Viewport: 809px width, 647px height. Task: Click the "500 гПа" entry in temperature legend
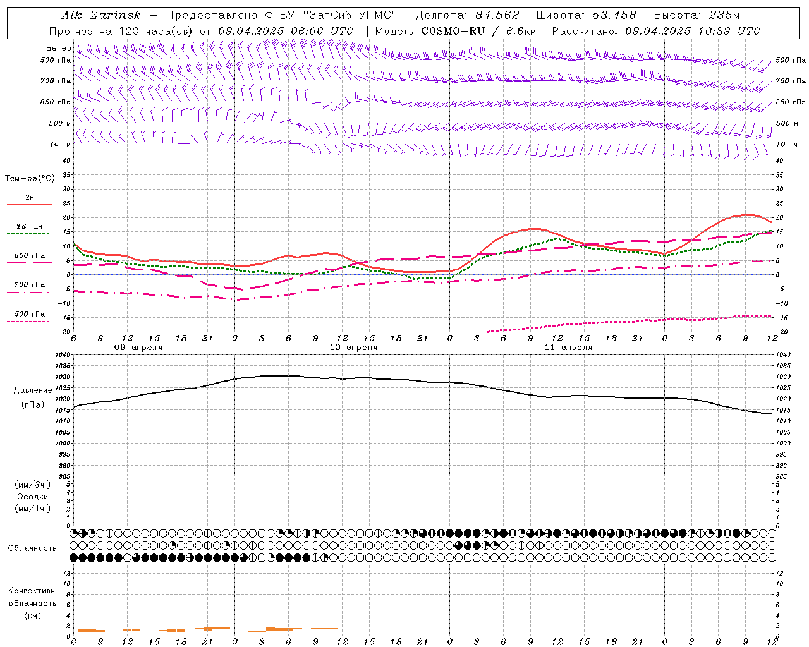point(30,314)
